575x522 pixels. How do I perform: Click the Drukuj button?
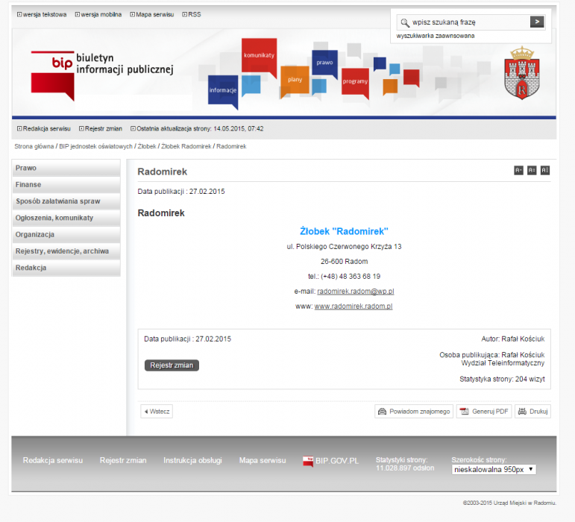tap(532, 412)
